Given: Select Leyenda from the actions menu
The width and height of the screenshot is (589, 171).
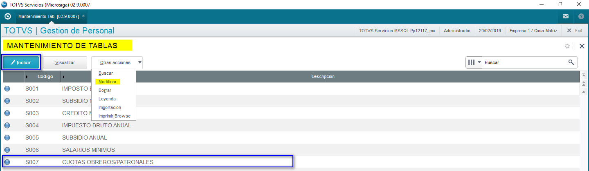Looking at the screenshot, I should [107, 99].
